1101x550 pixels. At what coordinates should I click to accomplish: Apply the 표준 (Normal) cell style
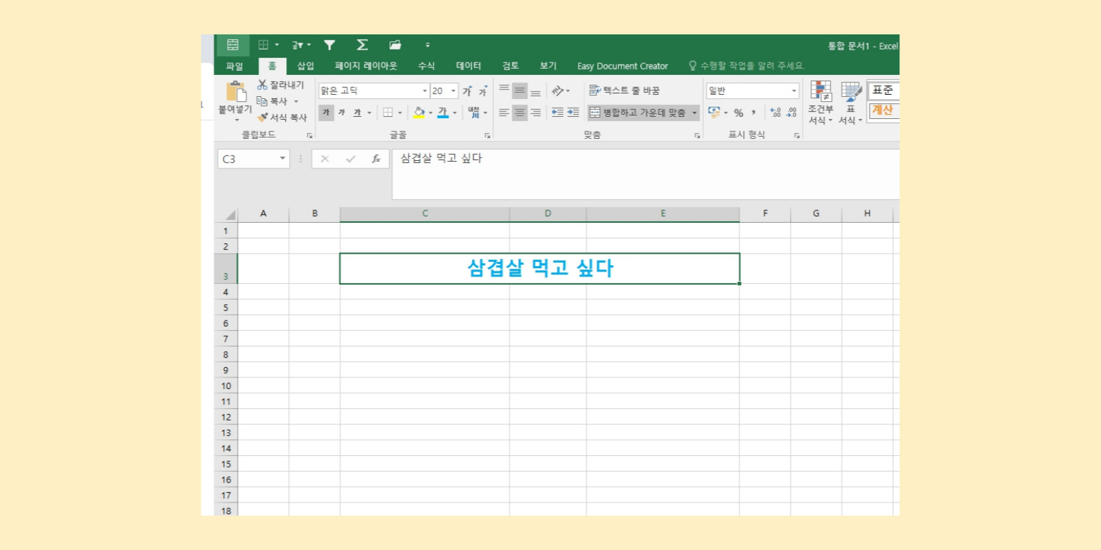coord(884,90)
